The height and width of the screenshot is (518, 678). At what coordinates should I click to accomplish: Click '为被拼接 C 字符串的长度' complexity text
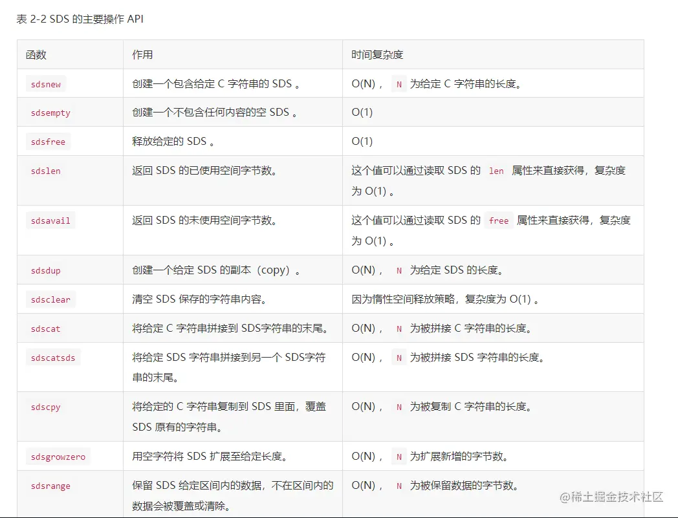coord(471,329)
